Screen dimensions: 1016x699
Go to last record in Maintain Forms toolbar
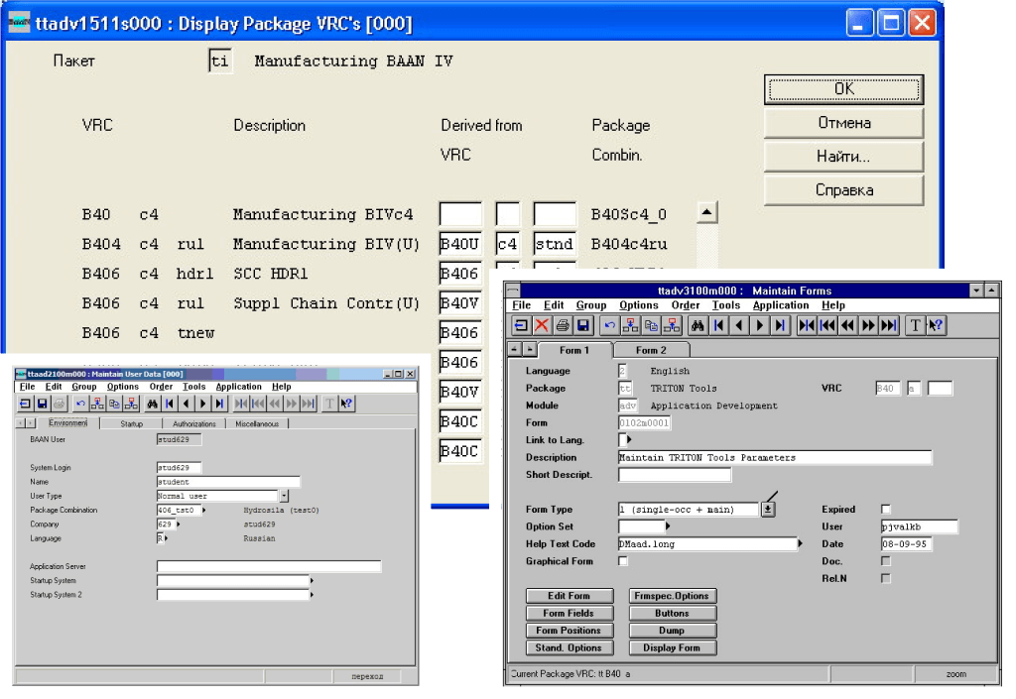(x=781, y=325)
